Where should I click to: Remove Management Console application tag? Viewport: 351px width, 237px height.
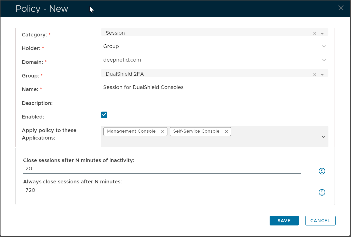click(x=163, y=131)
